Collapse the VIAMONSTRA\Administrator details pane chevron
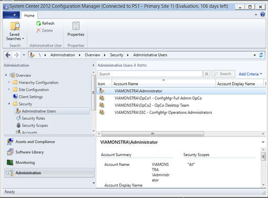Image resolution: width=268 pixels, height=198 pixels. (263, 142)
